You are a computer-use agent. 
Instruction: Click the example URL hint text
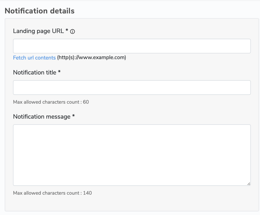(92, 57)
